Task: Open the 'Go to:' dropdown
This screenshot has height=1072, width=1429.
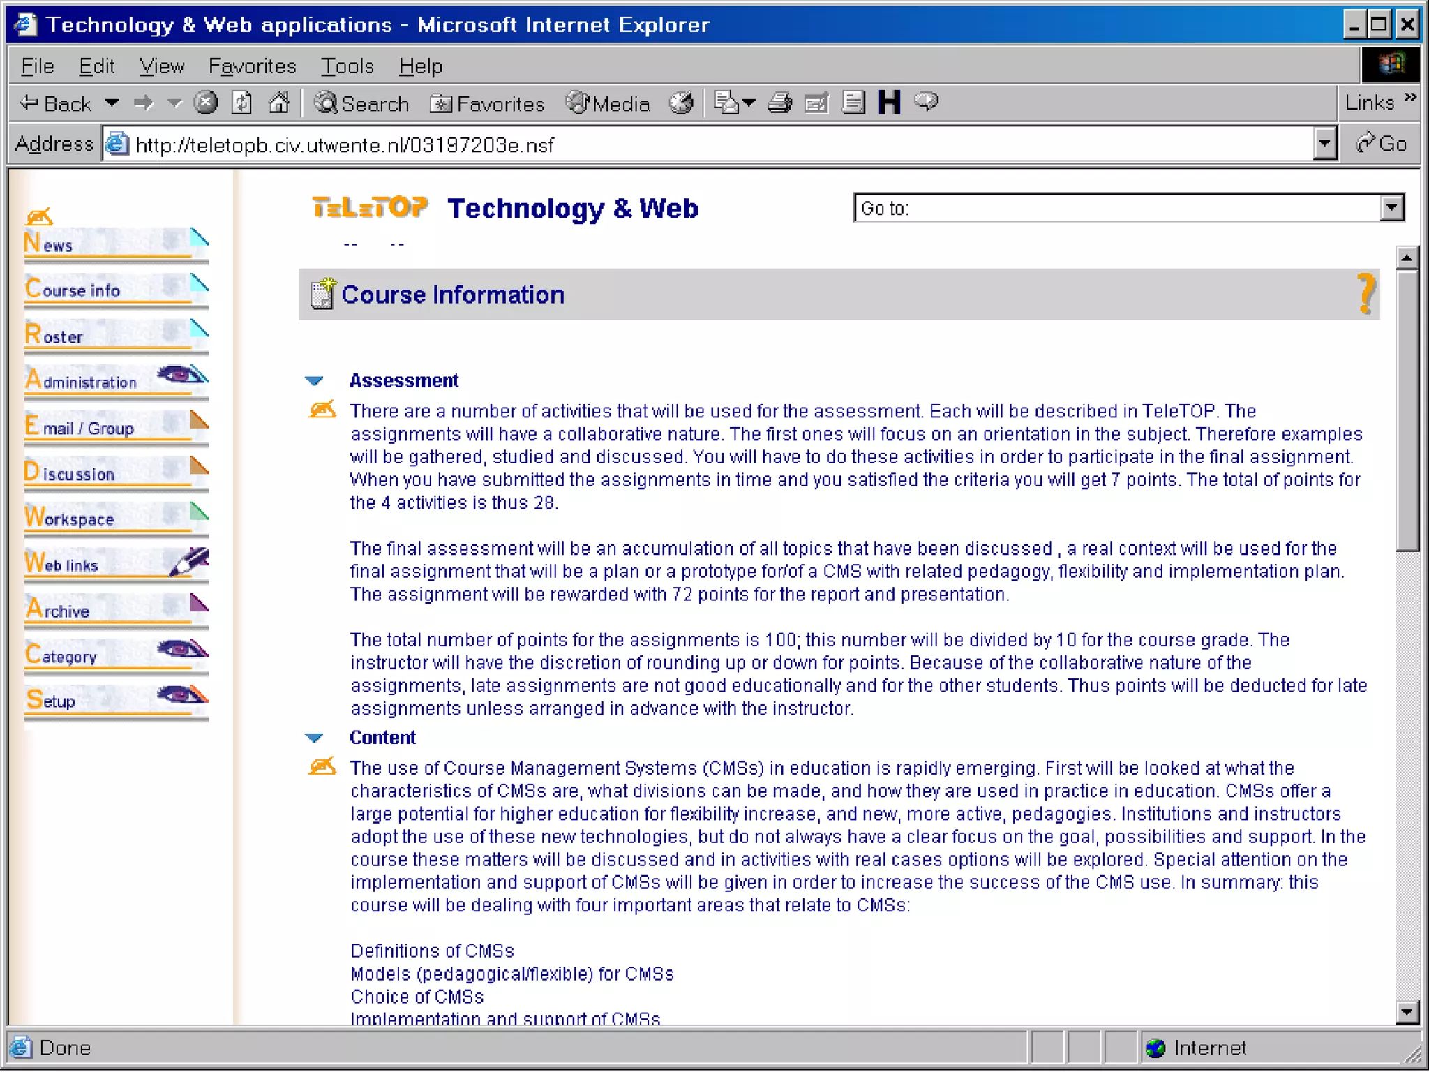Action: coord(1391,208)
